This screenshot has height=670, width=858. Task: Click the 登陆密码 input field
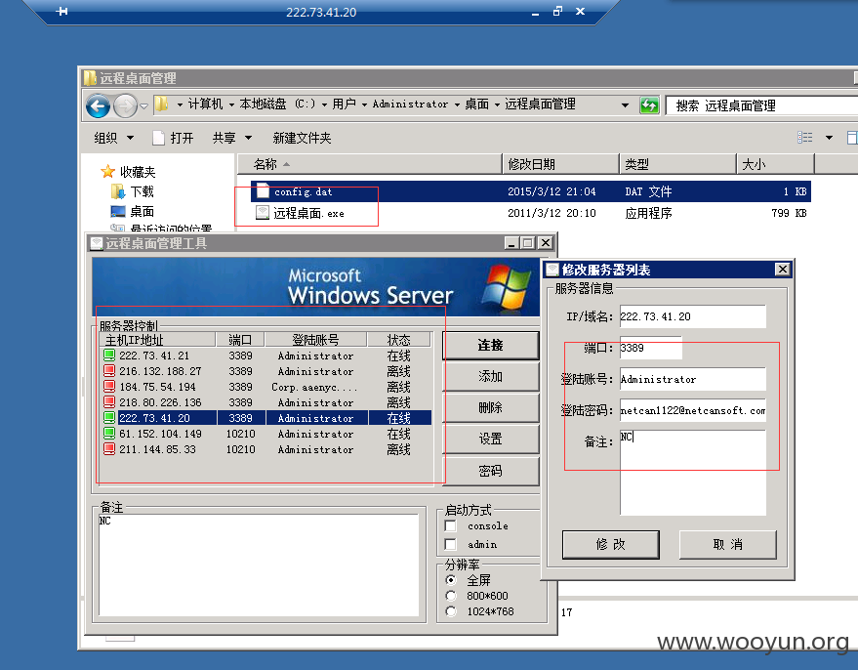[x=693, y=410]
